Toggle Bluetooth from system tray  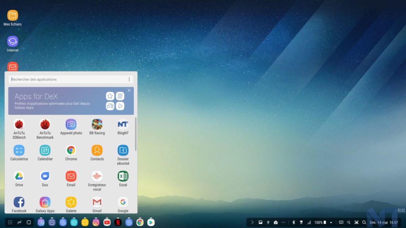click(294, 222)
